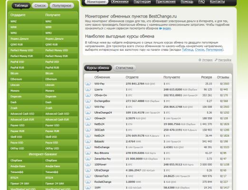Click the Обменник column header
This screenshot has height=190, width=248.
[x=102, y=77]
